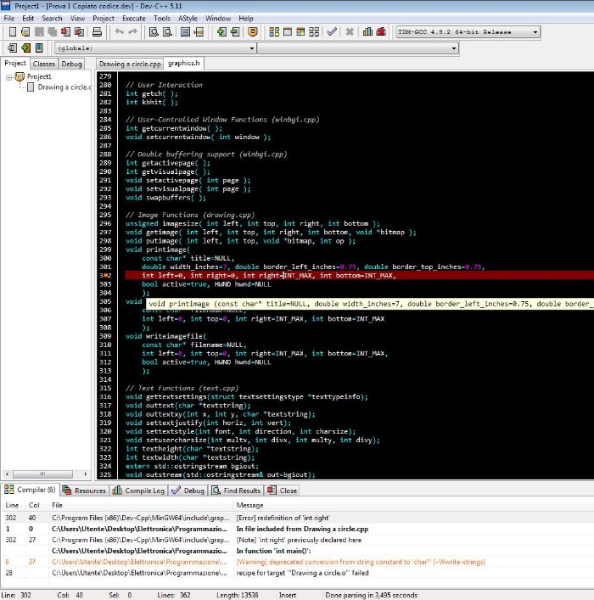Open Project Options via yellow toolbar icon
The image size is (594, 600).
(x=253, y=31)
